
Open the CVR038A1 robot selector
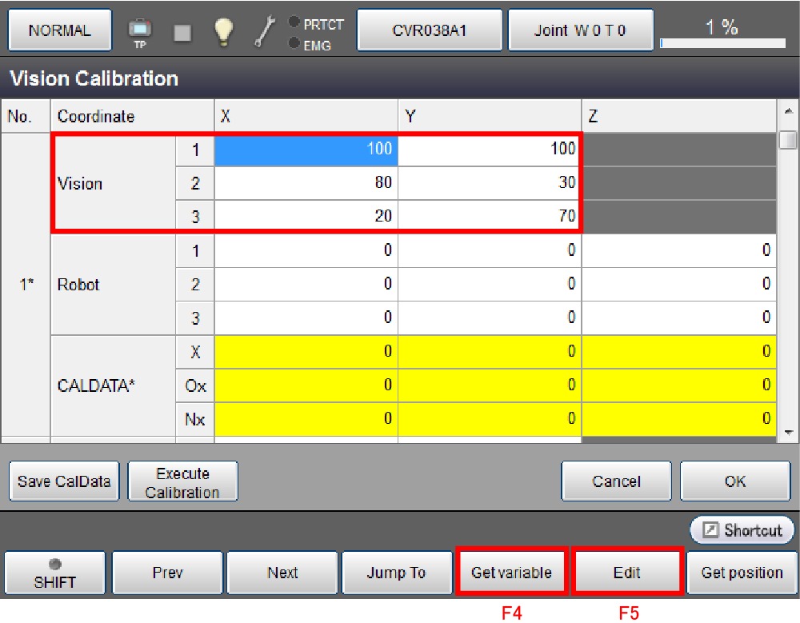(429, 31)
